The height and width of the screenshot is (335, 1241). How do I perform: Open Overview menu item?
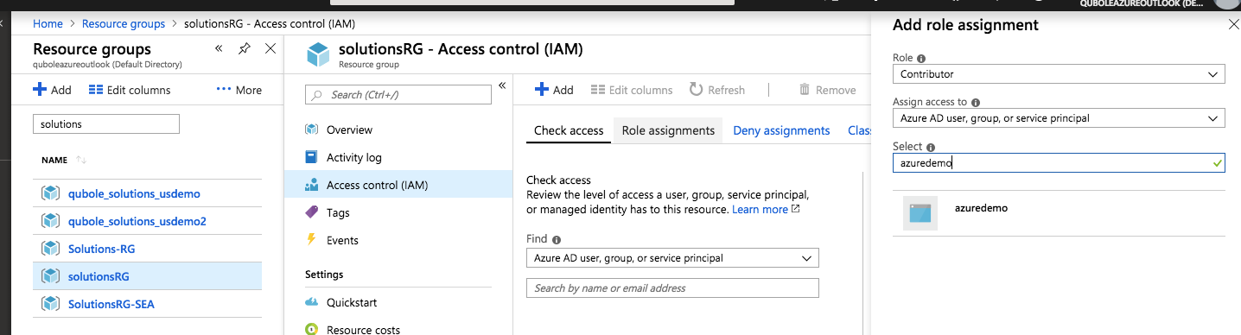tap(349, 130)
